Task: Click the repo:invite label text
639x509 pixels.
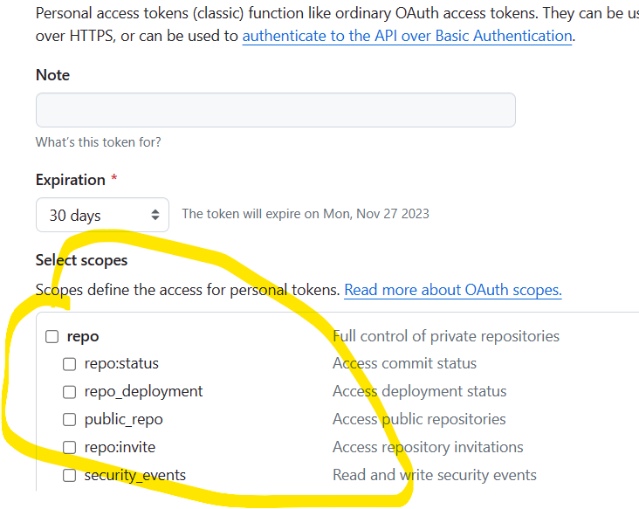Action: [x=120, y=447]
